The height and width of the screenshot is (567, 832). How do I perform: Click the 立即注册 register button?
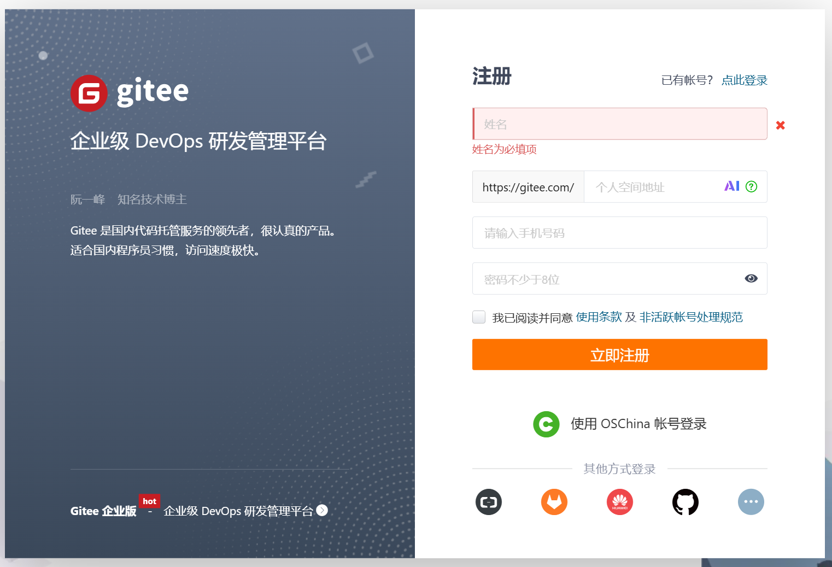click(620, 354)
